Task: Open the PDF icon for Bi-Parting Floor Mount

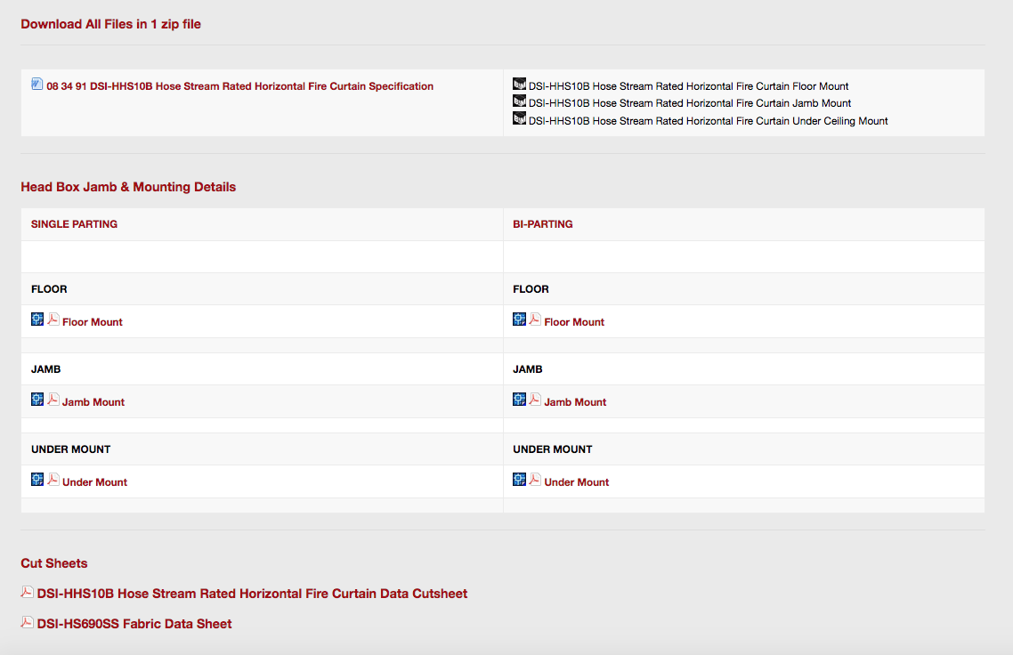Action: pyautogui.click(x=533, y=319)
